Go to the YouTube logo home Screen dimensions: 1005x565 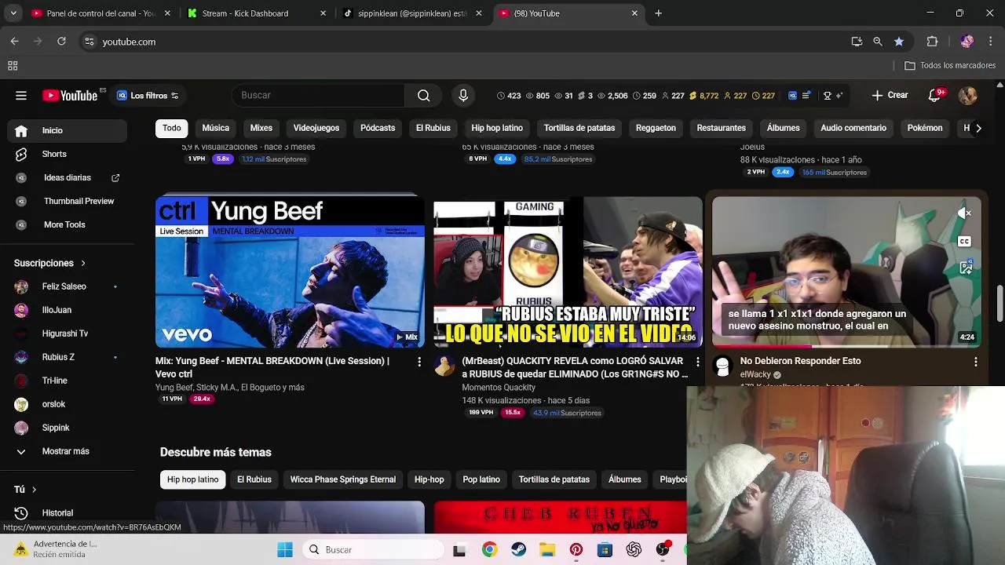tap(70, 96)
